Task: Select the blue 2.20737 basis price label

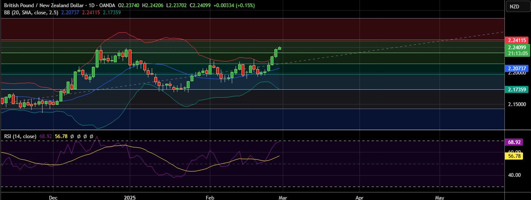Action: [516, 68]
